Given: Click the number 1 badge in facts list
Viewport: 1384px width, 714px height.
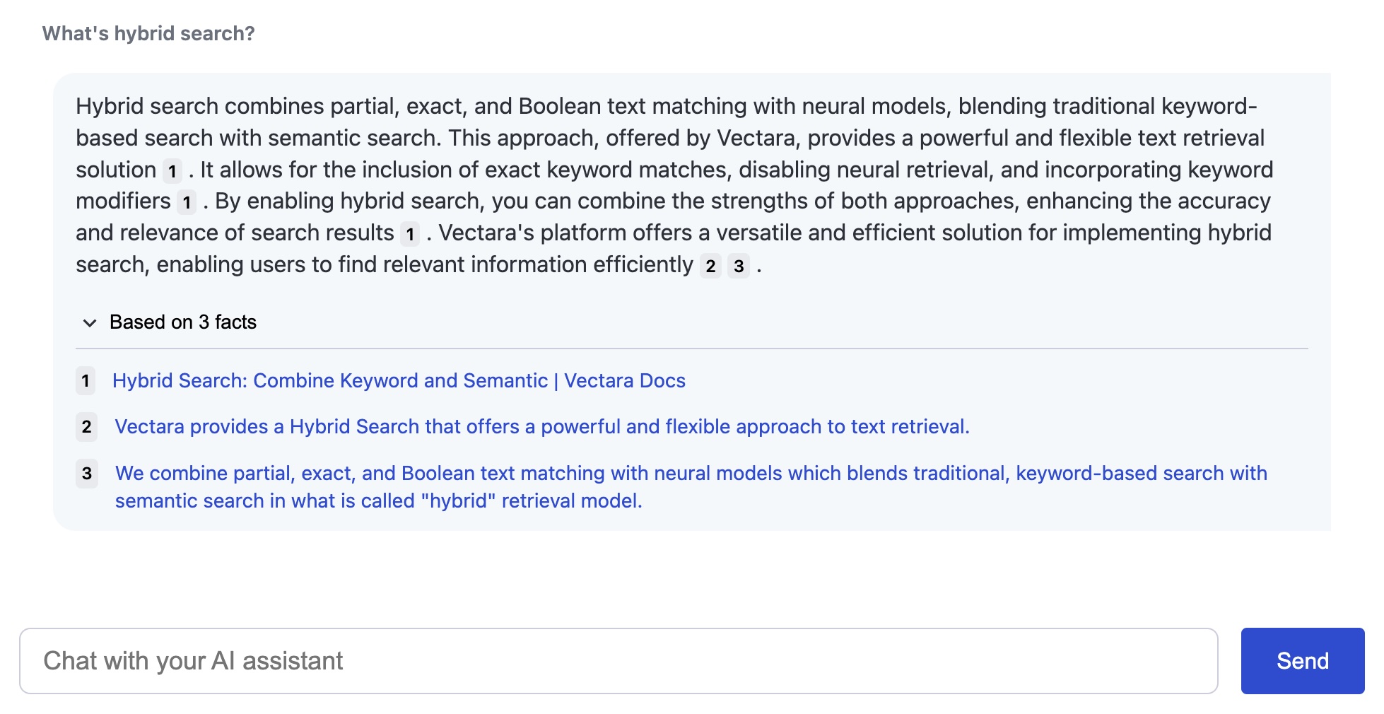Looking at the screenshot, I should pos(86,381).
